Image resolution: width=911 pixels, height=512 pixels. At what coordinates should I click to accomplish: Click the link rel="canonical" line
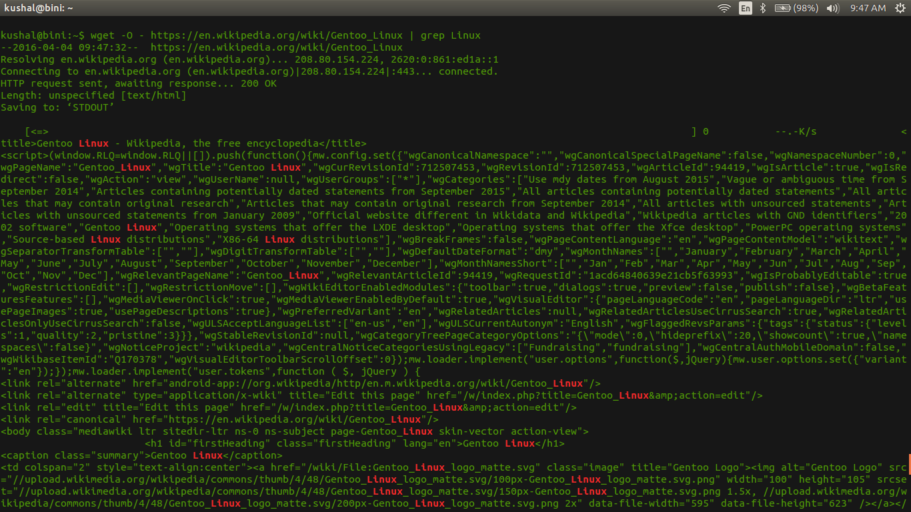tap(219, 419)
